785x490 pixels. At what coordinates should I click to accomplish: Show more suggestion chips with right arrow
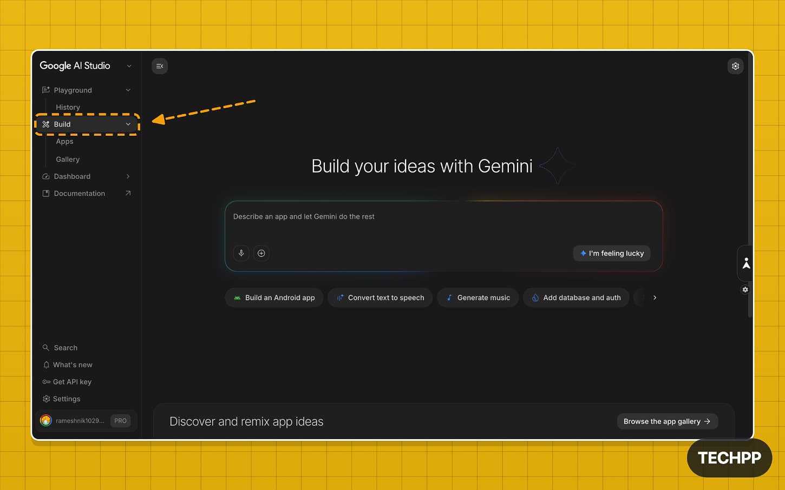(x=655, y=297)
